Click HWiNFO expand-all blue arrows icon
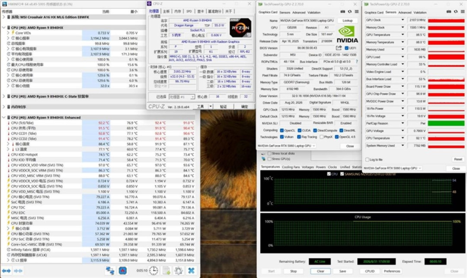Viewport: 467px width, 278px height. (6, 271)
